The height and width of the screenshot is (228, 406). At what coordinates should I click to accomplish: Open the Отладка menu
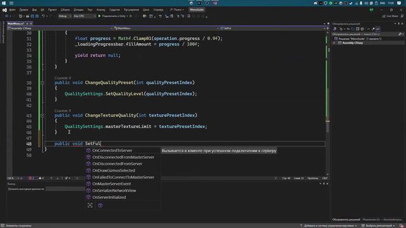79,10
